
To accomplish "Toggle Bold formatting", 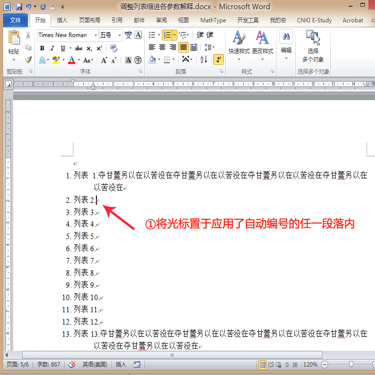I will (42, 48).
